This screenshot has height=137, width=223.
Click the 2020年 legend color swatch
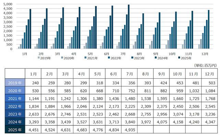point(62,58)
